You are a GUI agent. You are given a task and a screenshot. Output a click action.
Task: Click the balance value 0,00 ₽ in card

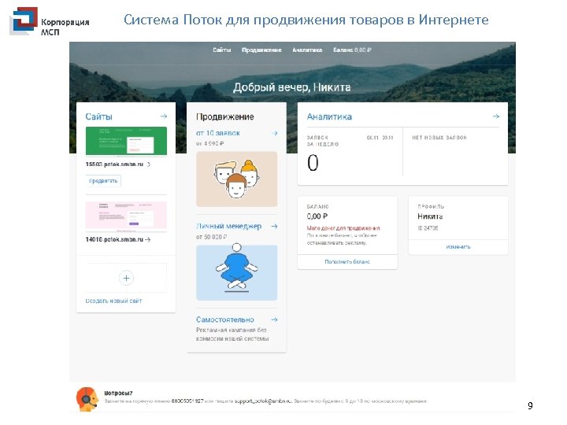(x=317, y=216)
